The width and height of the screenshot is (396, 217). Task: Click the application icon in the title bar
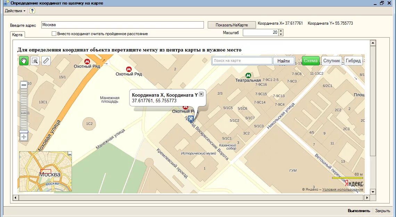[6, 3]
